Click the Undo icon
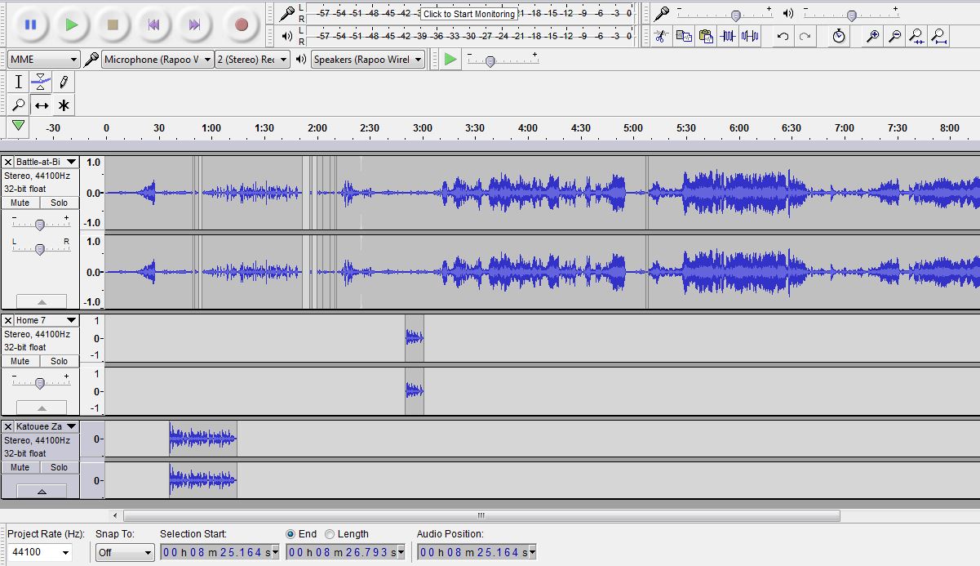Viewport: 980px width, 566px height. point(782,36)
